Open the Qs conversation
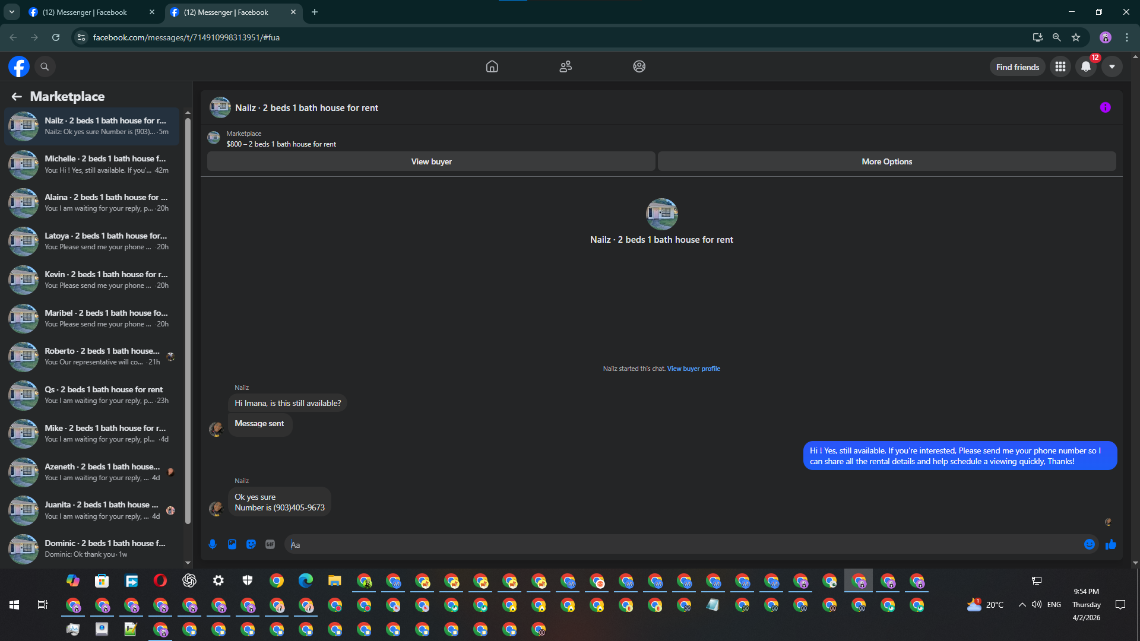This screenshot has height=641, width=1140. click(92, 395)
